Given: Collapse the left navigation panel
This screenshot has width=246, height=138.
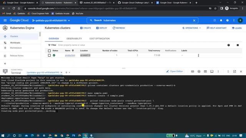Looking at the screenshot, I should pyautogui.click(x=5, y=64).
